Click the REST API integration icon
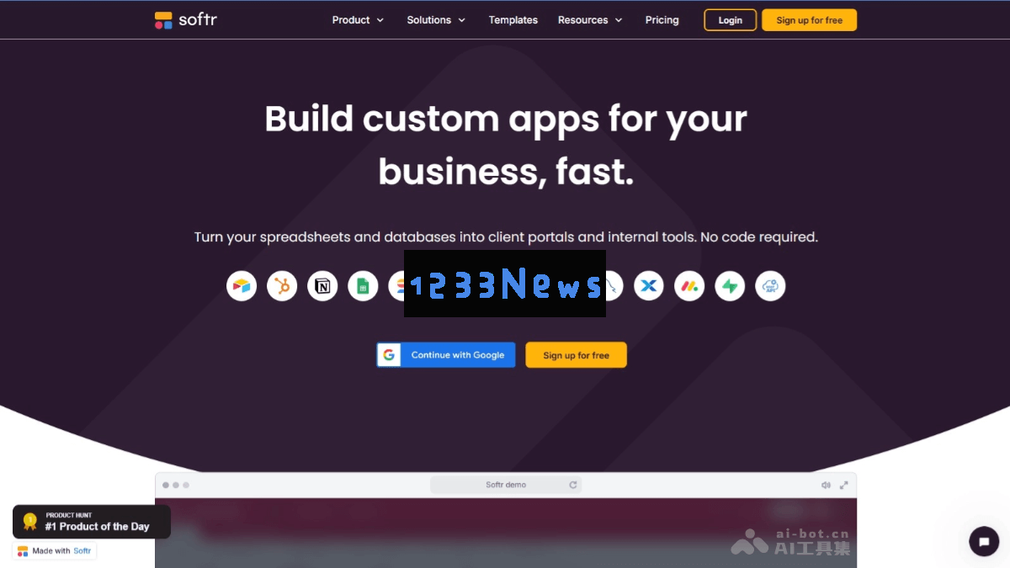The width and height of the screenshot is (1010, 568). coord(770,286)
